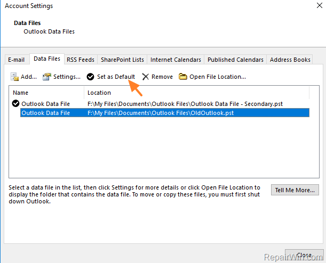Switch to the E-mail tab

click(17, 60)
